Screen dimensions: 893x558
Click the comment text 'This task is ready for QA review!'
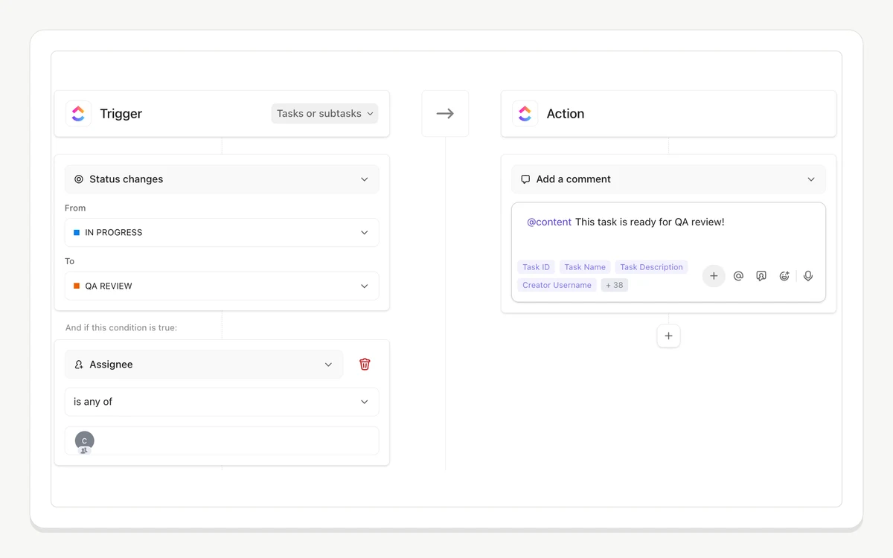(x=650, y=222)
